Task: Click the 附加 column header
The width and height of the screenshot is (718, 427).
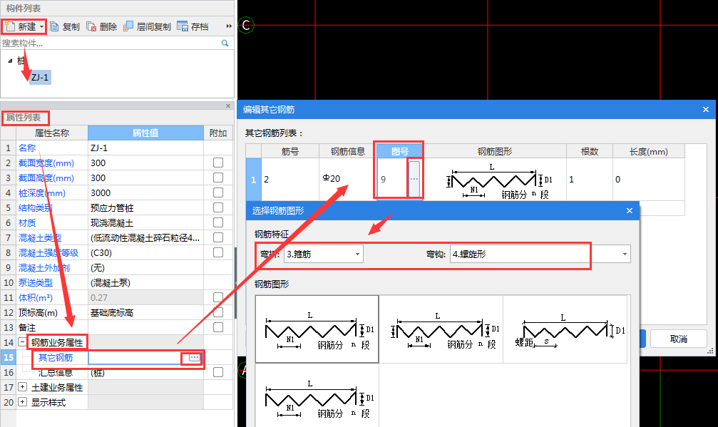Action: (218, 133)
